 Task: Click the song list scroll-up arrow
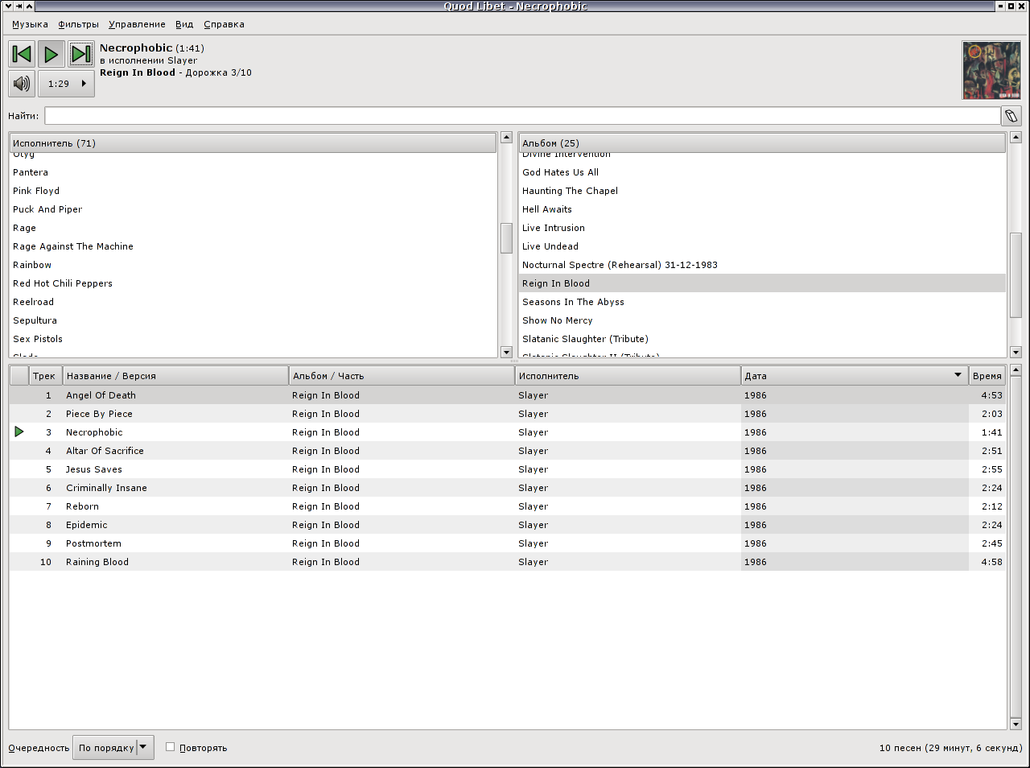pyautogui.click(x=1016, y=371)
